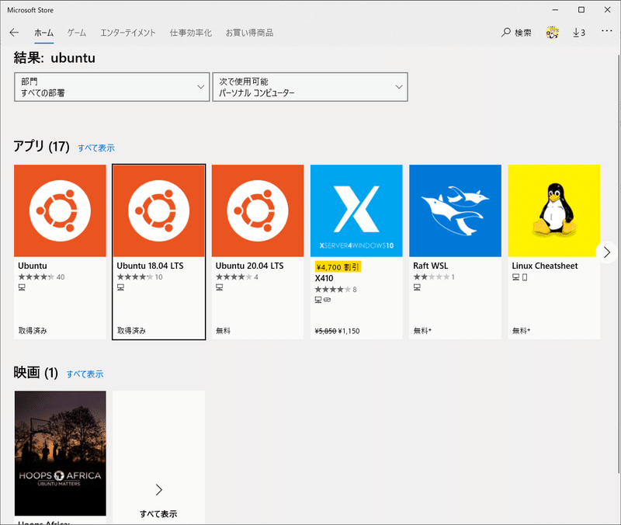Open the three-dot more menu

pyautogui.click(x=607, y=30)
